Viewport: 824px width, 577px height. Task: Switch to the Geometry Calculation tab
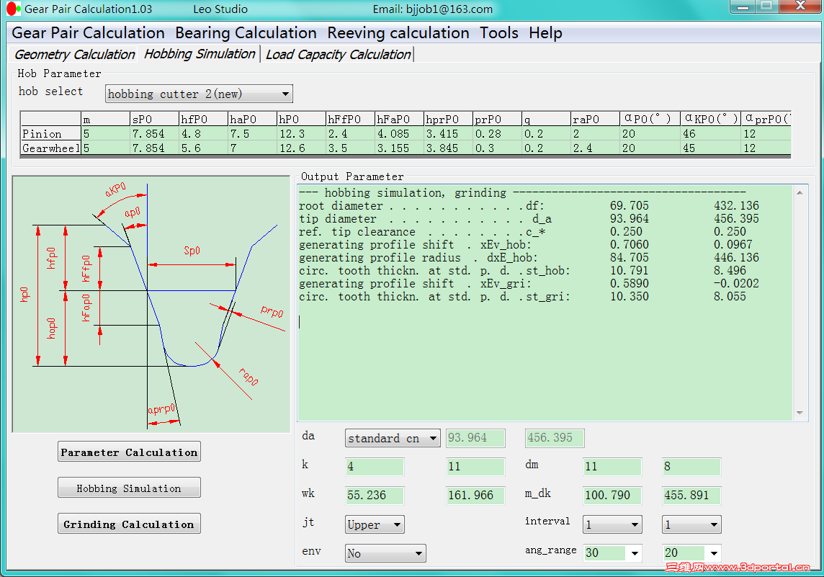(74, 54)
